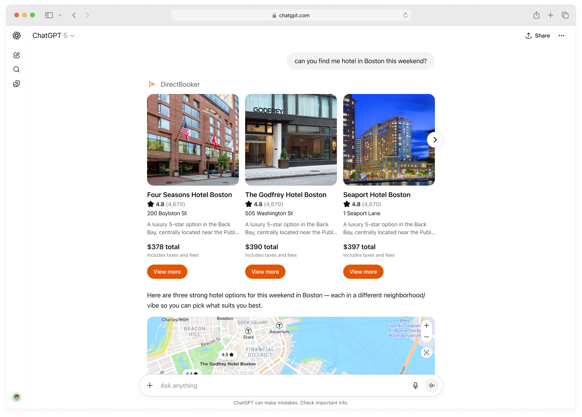Screen dimensions: 582x417
Task: Open voice mode with the waveform icon
Action: tap(431, 385)
